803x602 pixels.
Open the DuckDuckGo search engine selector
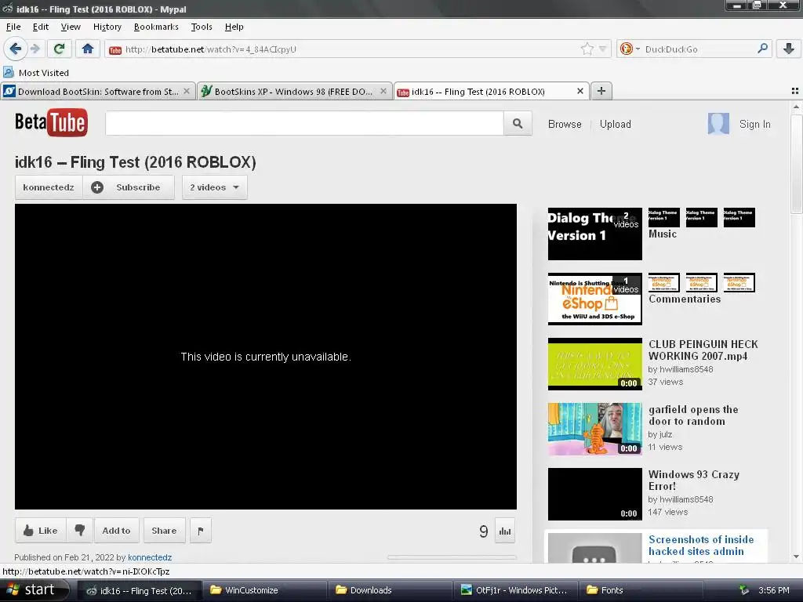[x=629, y=49]
